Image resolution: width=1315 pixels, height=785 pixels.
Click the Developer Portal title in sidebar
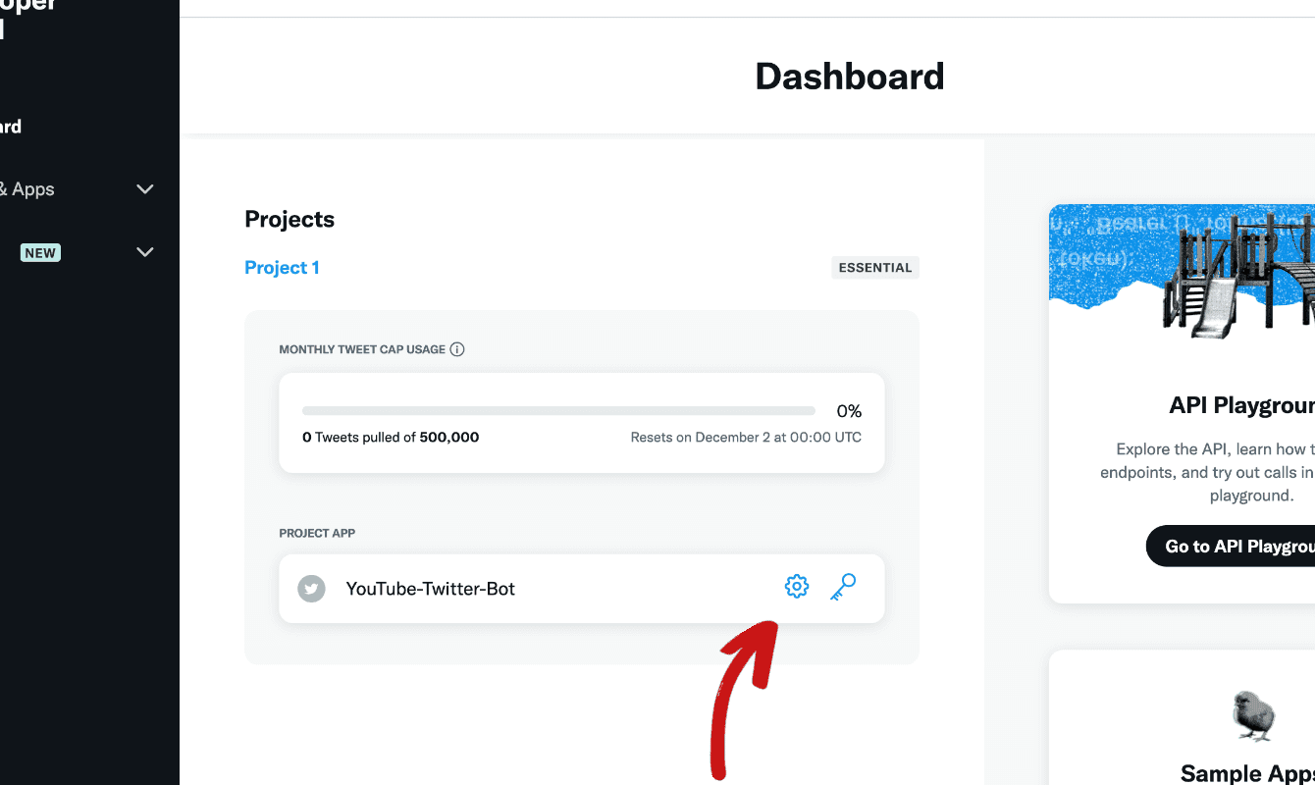pos(28,18)
